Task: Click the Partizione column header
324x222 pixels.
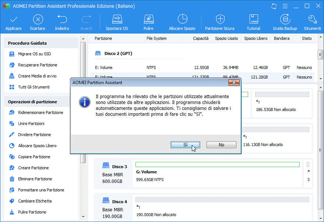Action: (x=103, y=38)
